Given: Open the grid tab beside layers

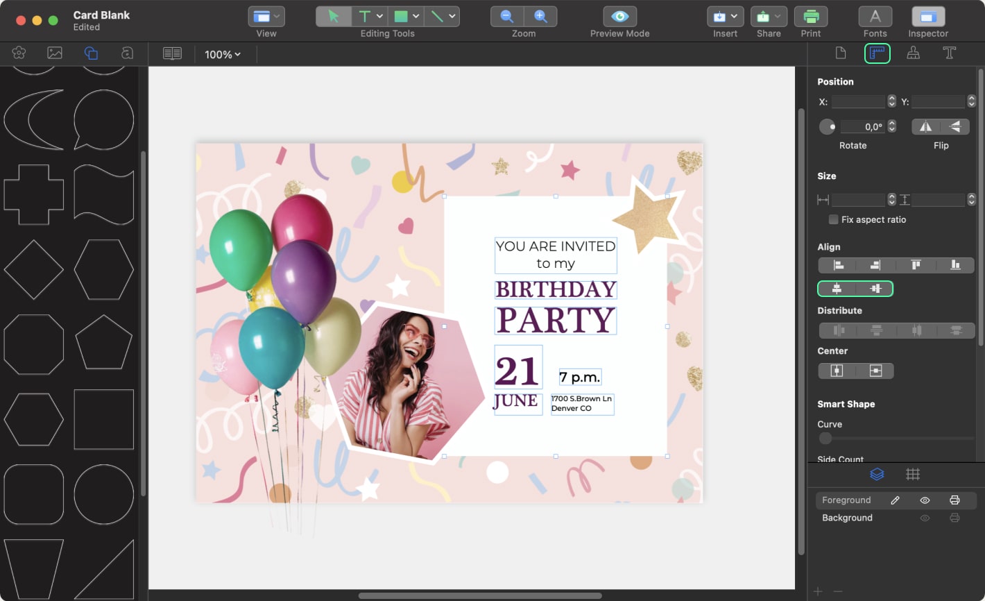Looking at the screenshot, I should [913, 474].
